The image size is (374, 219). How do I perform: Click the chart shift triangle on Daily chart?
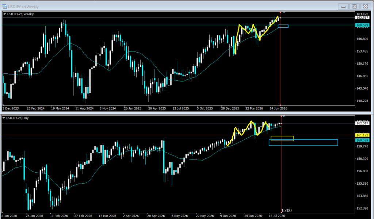pyautogui.click(x=284, y=116)
